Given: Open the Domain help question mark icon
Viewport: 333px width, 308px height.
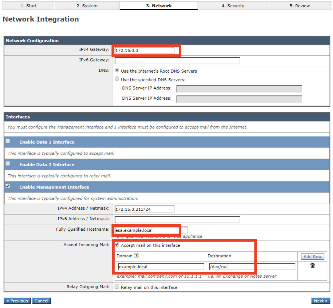Looking at the screenshot, I should click(137, 256).
